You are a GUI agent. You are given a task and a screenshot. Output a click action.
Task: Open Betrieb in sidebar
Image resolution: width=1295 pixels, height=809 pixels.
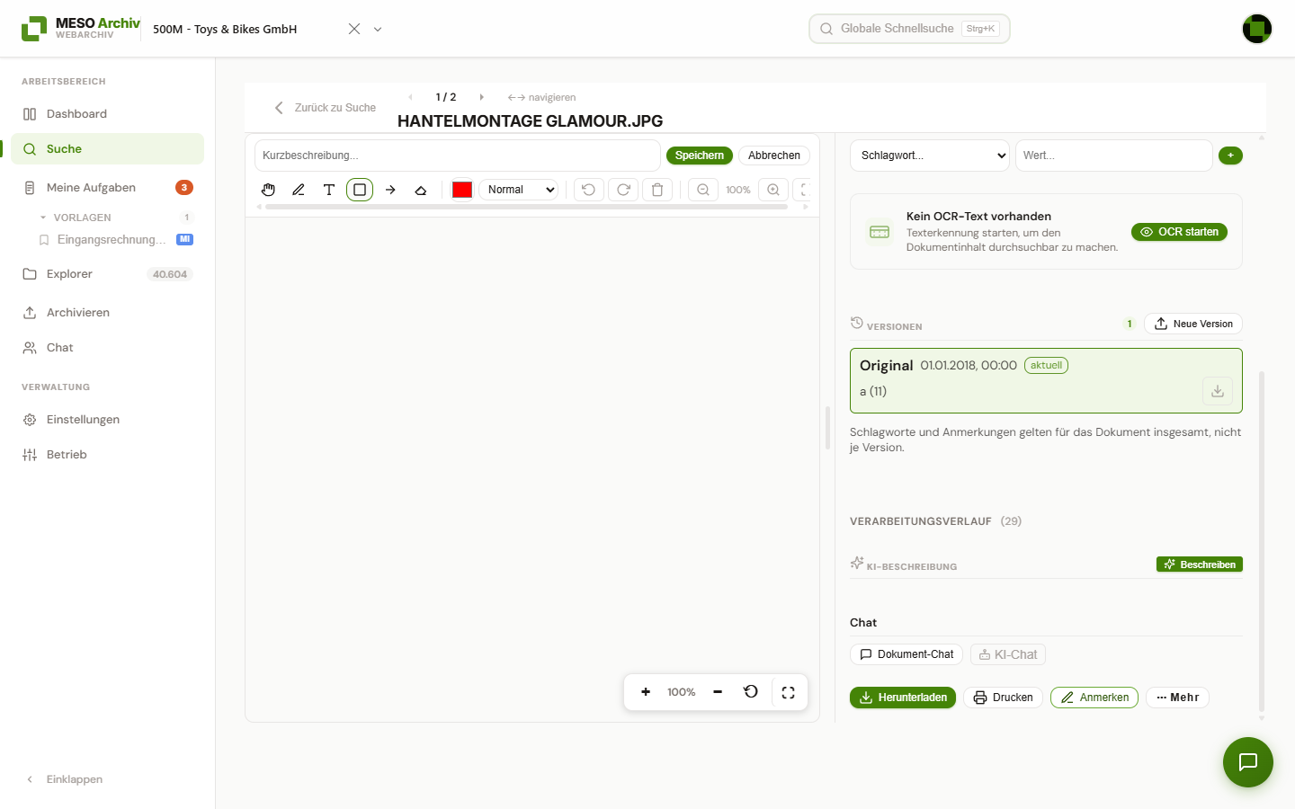click(x=108, y=455)
